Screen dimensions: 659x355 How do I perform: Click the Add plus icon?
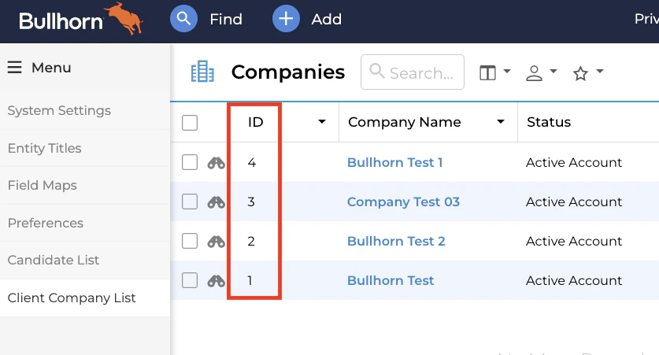286,19
